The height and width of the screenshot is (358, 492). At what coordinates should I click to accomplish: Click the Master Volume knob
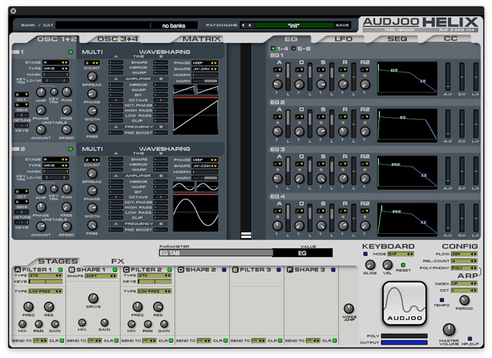click(448, 329)
